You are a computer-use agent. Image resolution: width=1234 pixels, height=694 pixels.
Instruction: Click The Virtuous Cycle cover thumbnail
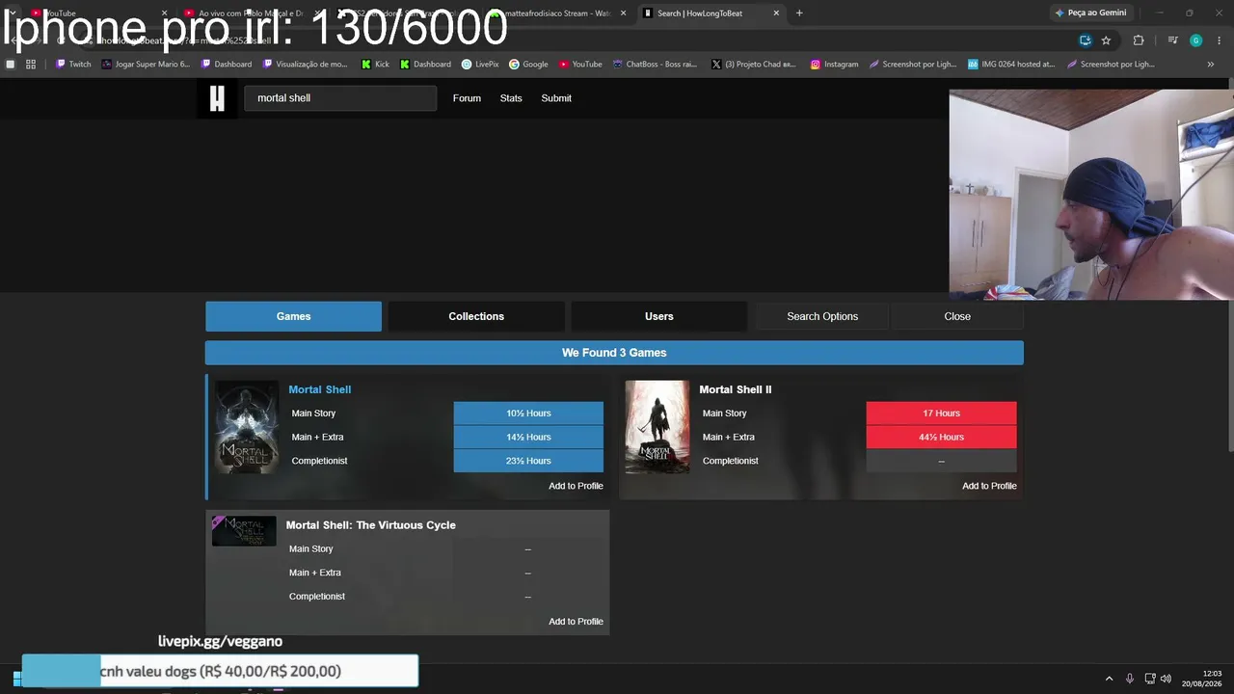[x=244, y=531]
